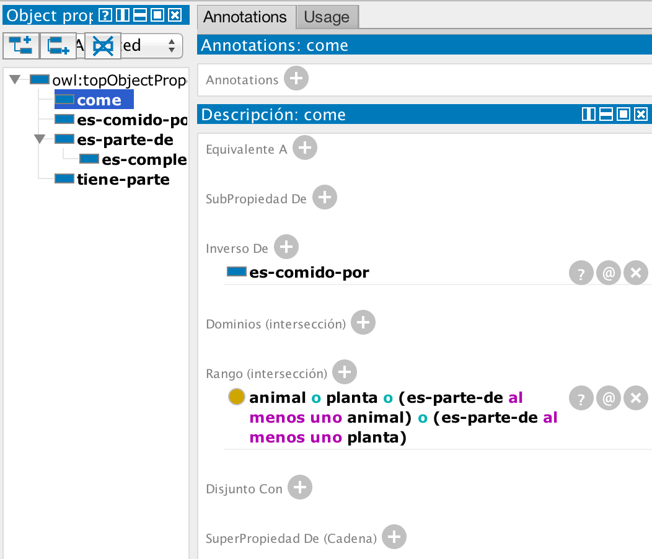Select es-comido-por in the property tree
Viewport: 652px width, 559px height.
(121, 120)
